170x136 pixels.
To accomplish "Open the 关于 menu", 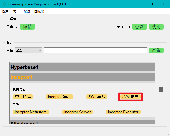I will click(16, 11).
